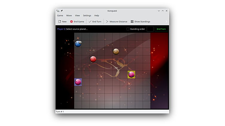The height and width of the screenshot is (126, 225).
Task: Select the red planet on the map
Action: [93, 59]
